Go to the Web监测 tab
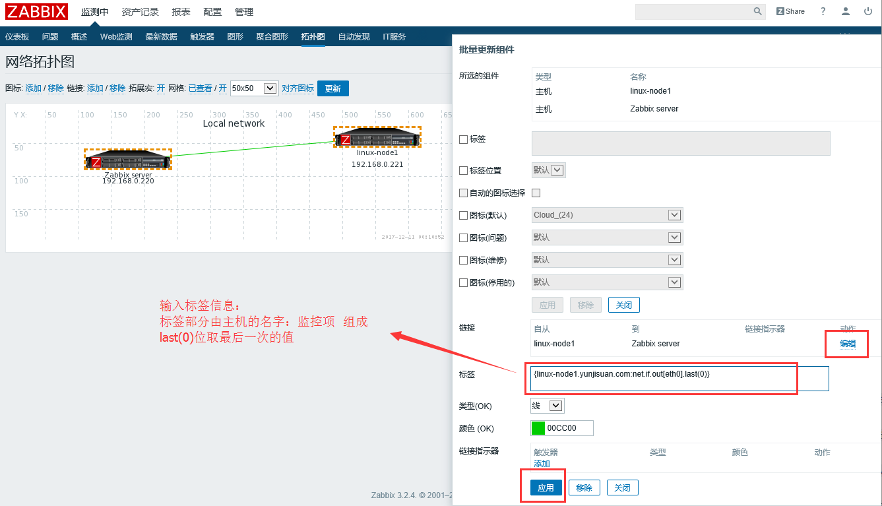The height and width of the screenshot is (506, 882). (x=116, y=37)
